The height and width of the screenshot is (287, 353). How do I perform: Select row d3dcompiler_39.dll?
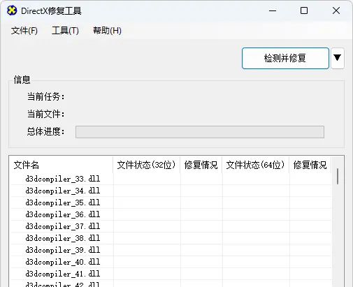[x=171, y=250]
